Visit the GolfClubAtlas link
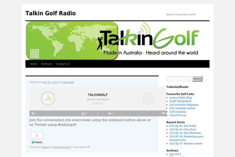This screenshot has height=157, width=235. [x=178, y=112]
